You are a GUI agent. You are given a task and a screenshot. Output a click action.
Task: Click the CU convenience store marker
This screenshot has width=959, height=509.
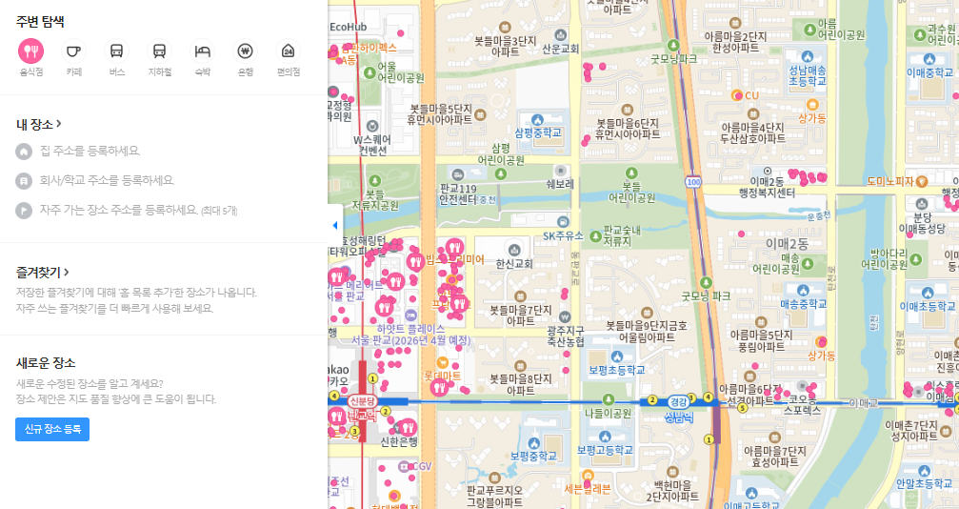(738, 95)
